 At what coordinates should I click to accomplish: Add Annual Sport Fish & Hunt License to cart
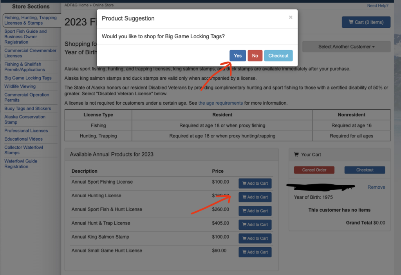(x=255, y=211)
